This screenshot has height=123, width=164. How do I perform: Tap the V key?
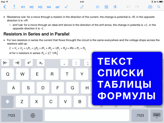point(65,101)
